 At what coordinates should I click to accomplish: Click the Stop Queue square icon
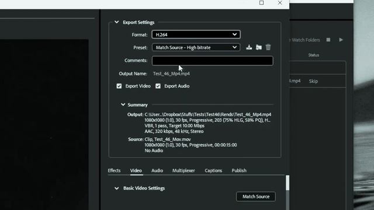pyautogui.click(x=328, y=40)
